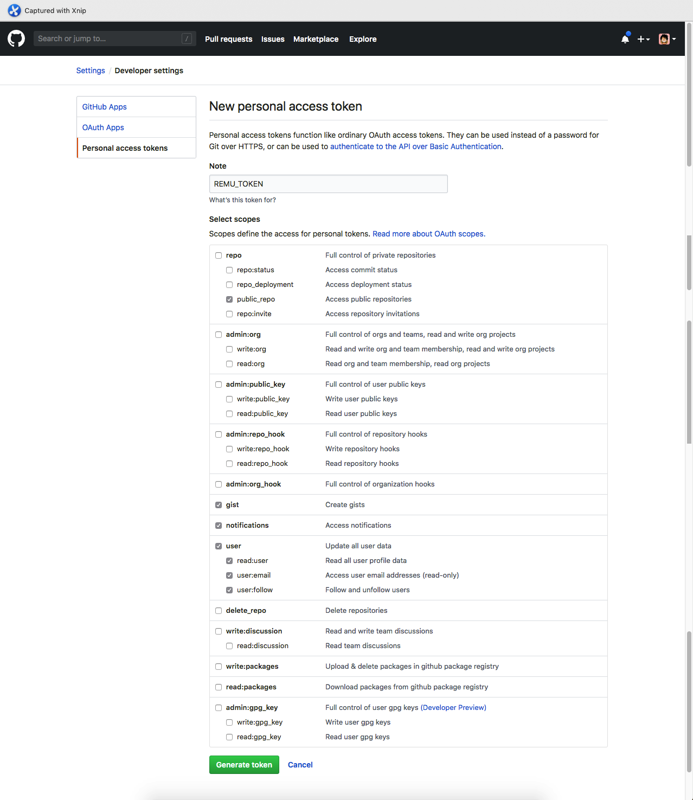Enable the admin:gpg_key scope
Image resolution: width=693 pixels, height=800 pixels.
[x=219, y=708]
